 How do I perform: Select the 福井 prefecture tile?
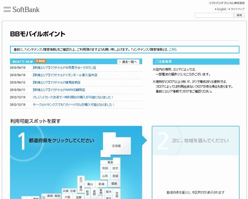tap(81, 189)
